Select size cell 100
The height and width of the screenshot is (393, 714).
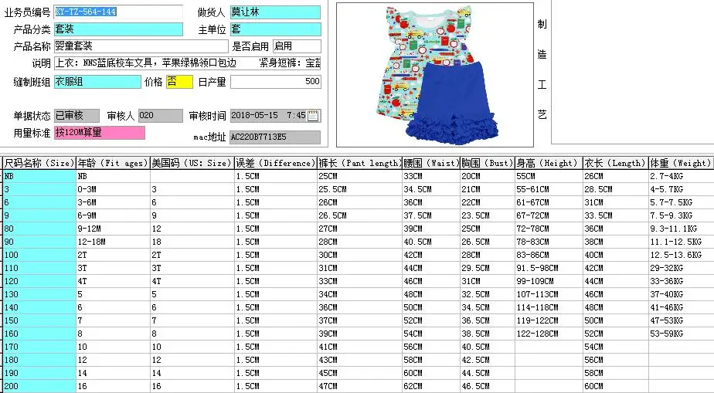click(39, 255)
